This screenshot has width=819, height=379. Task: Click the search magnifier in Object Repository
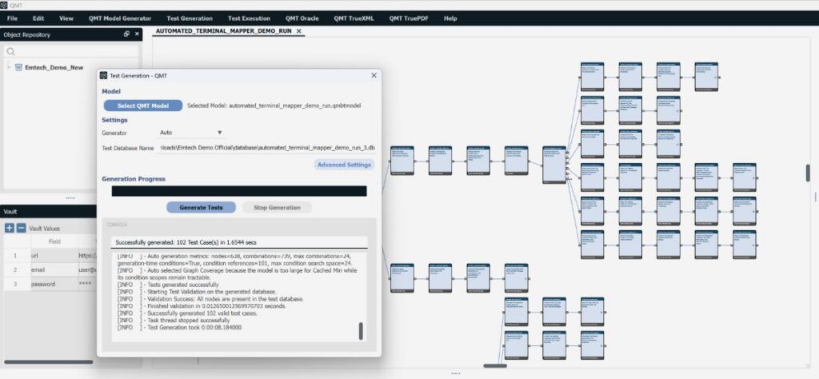coord(11,52)
